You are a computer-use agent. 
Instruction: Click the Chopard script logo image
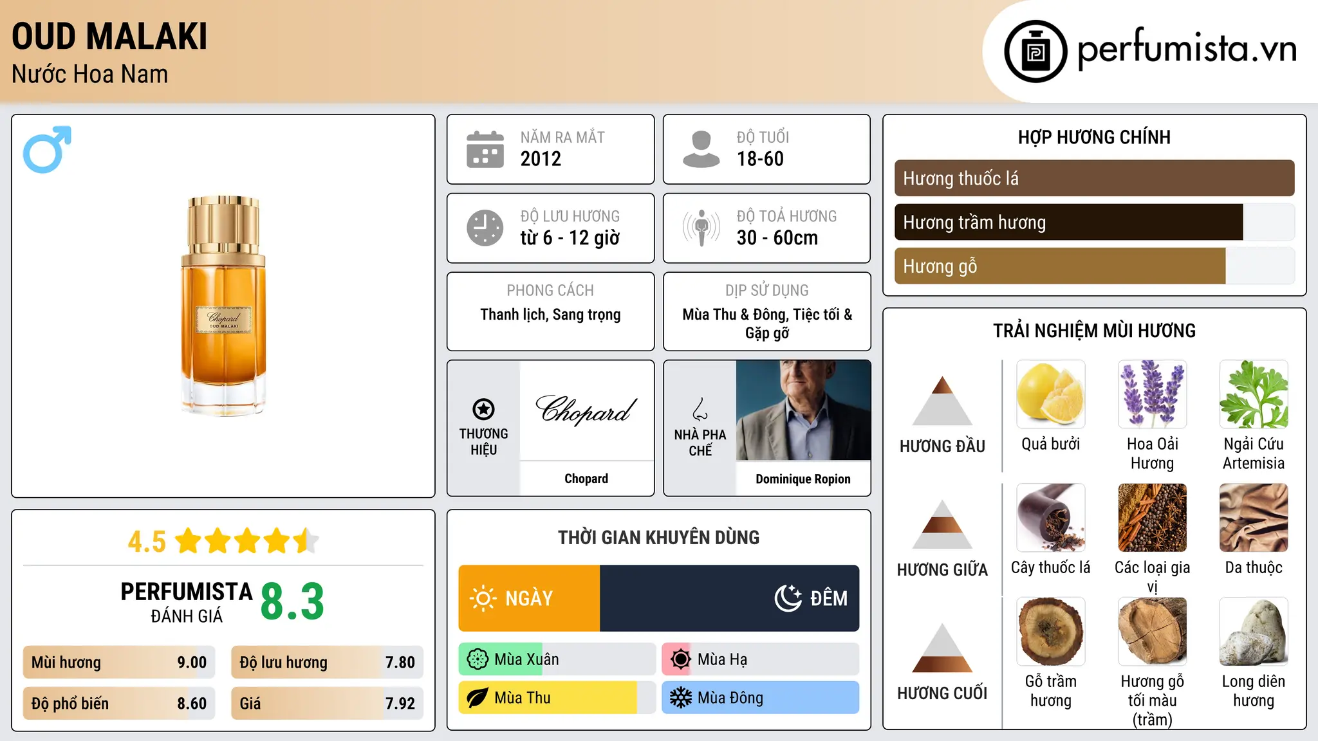[586, 410]
